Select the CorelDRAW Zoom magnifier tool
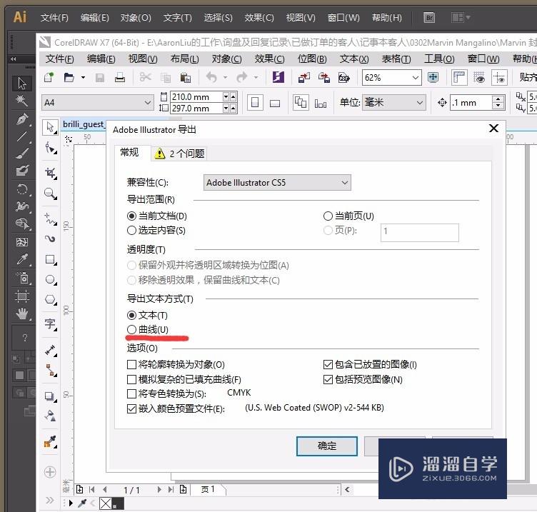This screenshot has height=512, width=537. [x=50, y=194]
